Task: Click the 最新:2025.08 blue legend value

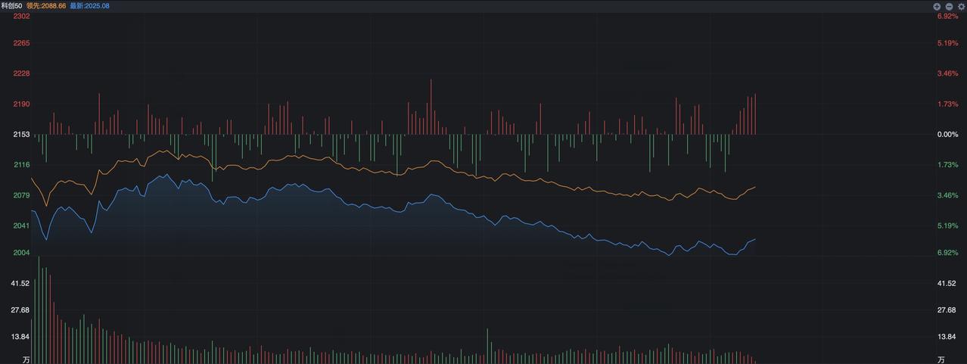Action: pyautogui.click(x=89, y=5)
